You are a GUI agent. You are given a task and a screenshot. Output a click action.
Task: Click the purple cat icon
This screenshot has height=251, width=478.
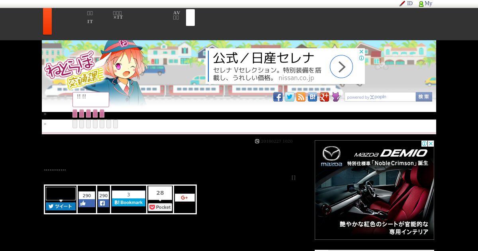pos(336,97)
